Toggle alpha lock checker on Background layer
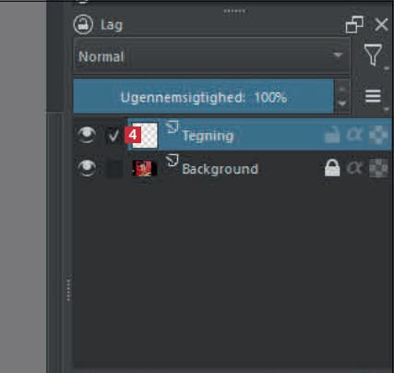The image size is (394, 373). coord(378,168)
